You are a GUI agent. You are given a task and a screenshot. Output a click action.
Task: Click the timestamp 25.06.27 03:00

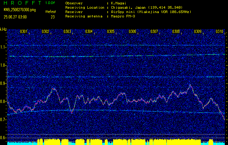pyautogui.click(x=15, y=17)
